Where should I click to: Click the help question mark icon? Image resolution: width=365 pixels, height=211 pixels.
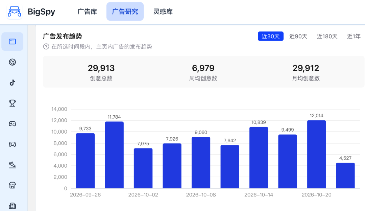(x=46, y=47)
